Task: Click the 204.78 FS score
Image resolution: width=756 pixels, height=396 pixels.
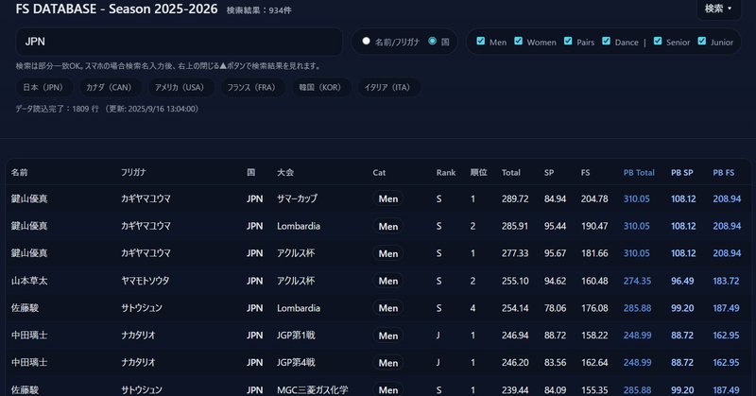Action: (594, 198)
